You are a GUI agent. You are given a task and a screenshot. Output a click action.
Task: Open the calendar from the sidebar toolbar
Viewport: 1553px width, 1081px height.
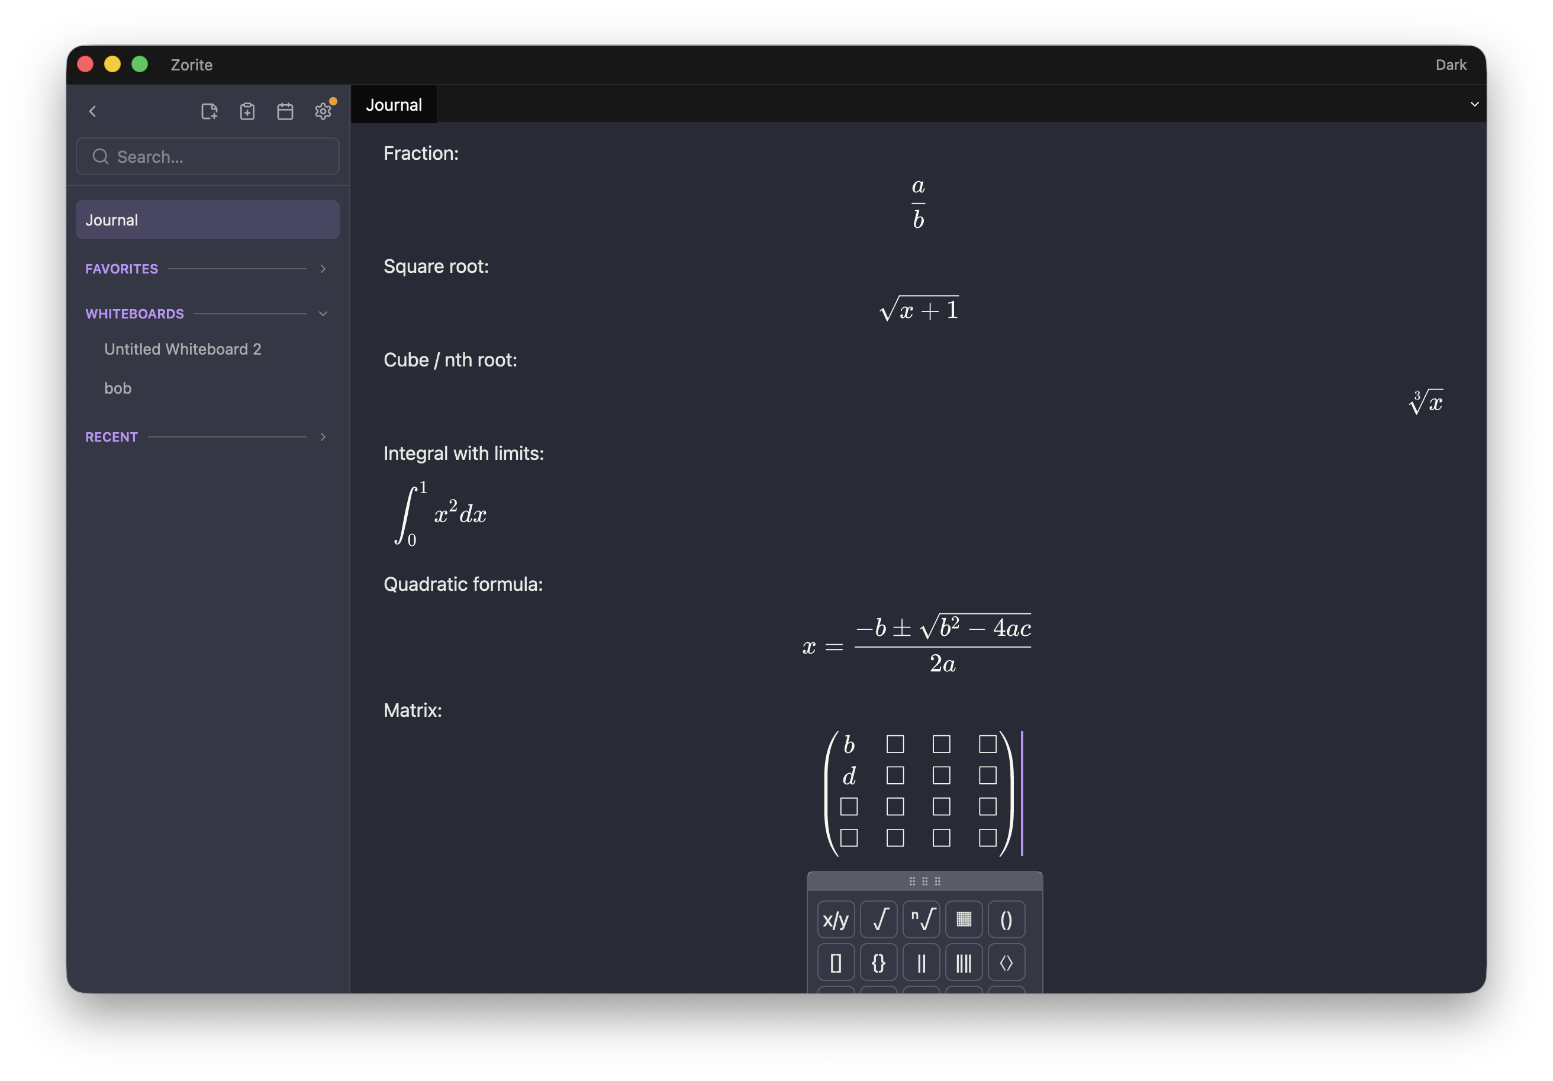(285, 111)
